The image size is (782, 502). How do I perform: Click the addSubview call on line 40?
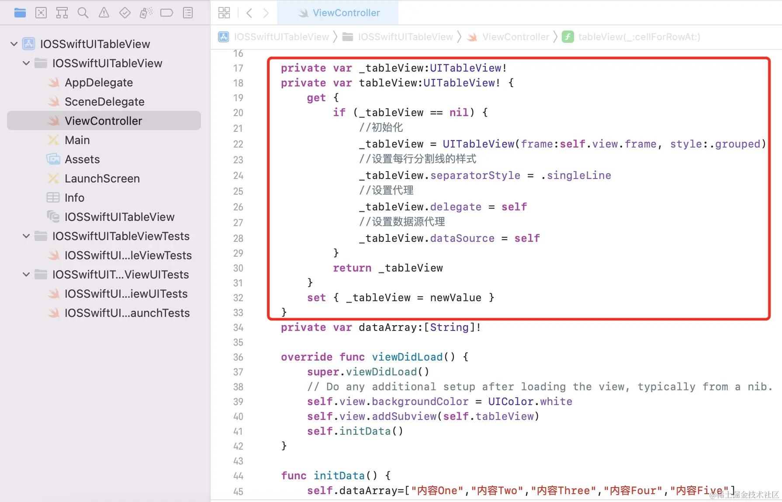pos(404,416)
